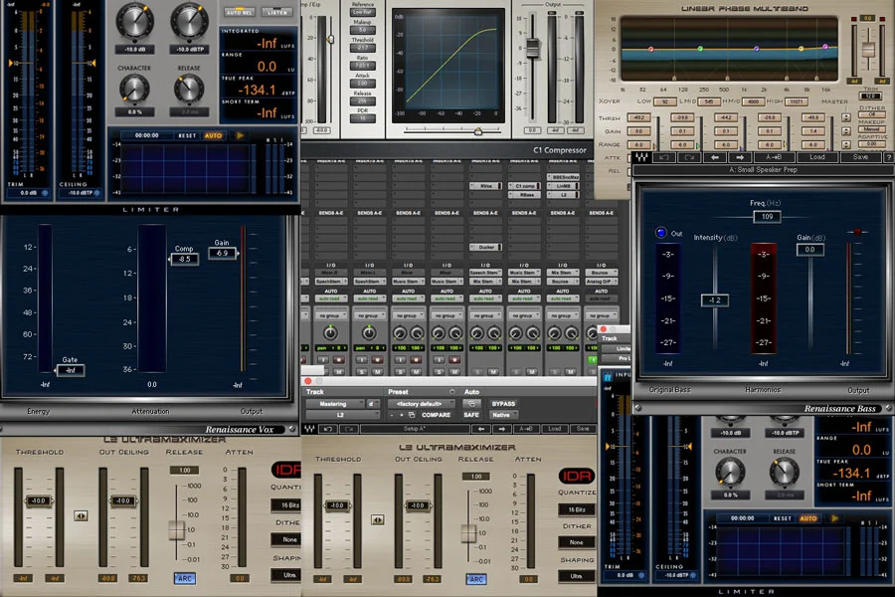The image size is (895, 597).
Task: Click link button in L3 below Renaissance Vox
Action: tap(81, 515)
